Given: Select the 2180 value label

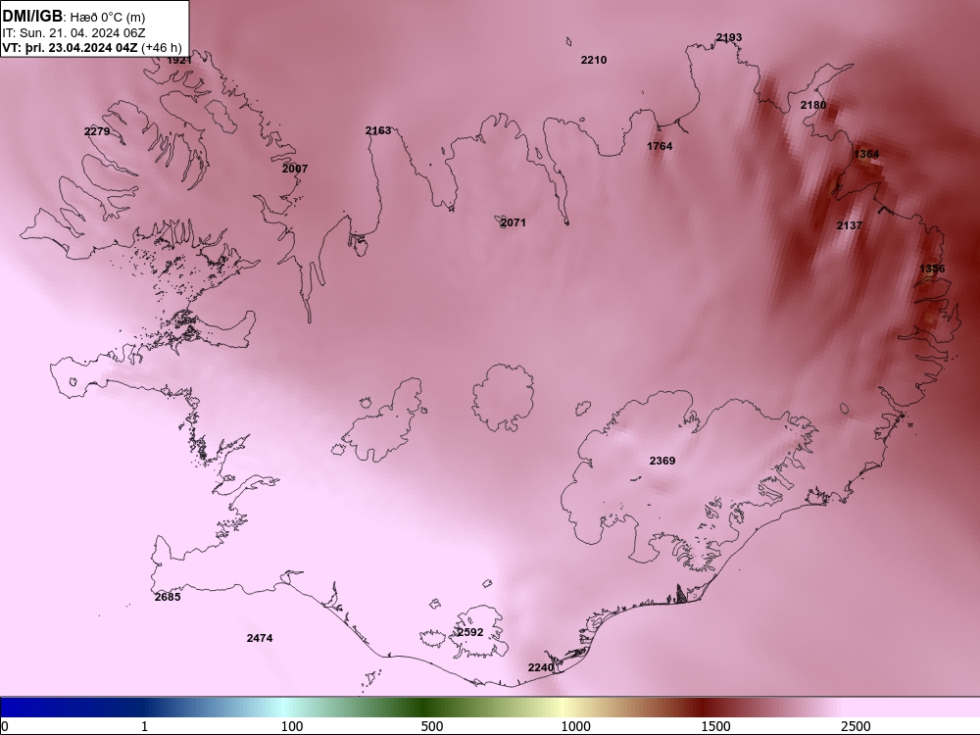Looking at the screenshot, I should (x=813, y=105).
